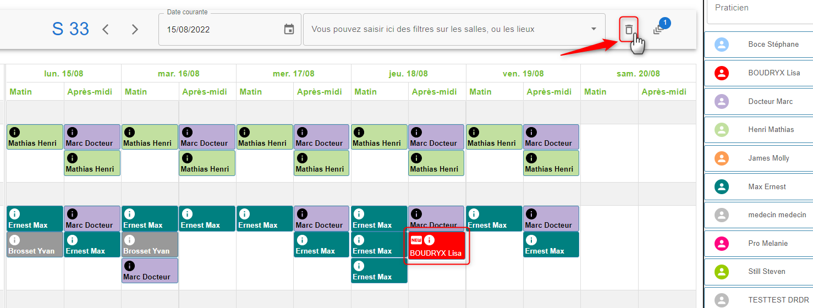813x308 pixels.
Task: Click the trash delete icon
Action: click(629, 30)
